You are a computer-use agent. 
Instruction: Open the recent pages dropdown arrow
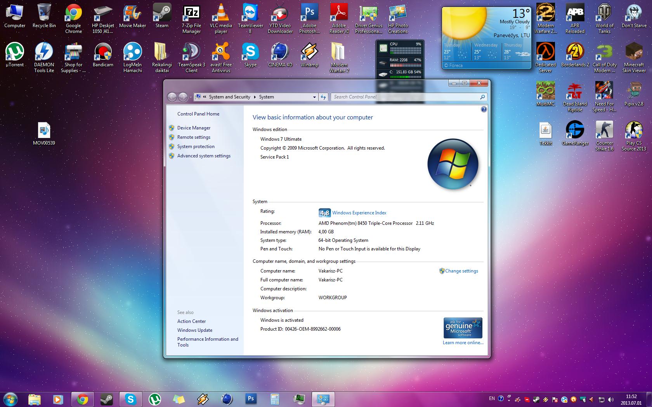[x=191, y=97]
